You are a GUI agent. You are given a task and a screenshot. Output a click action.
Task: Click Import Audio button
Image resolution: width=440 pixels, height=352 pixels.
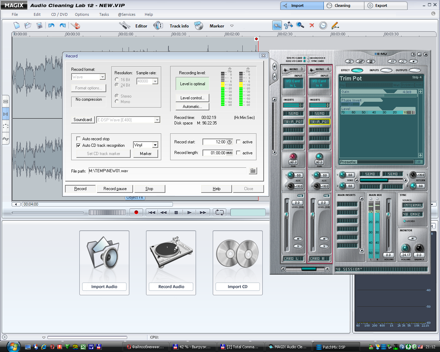pos(104,287)
